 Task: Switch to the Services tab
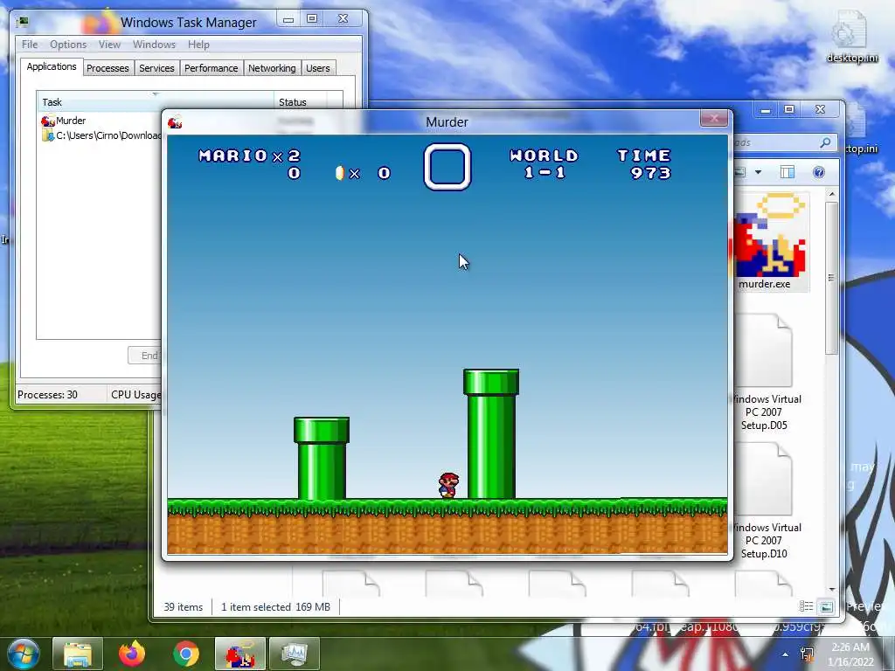[156, 68]
